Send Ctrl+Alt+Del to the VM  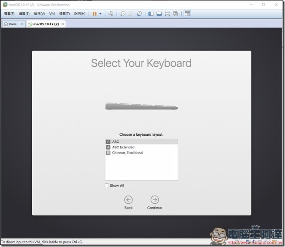tap(111, 14)
